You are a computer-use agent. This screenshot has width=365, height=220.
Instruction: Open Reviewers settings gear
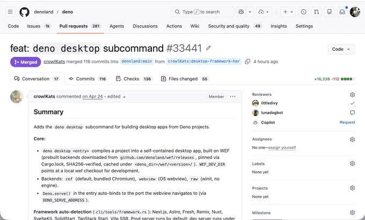[x=352, y=94]
